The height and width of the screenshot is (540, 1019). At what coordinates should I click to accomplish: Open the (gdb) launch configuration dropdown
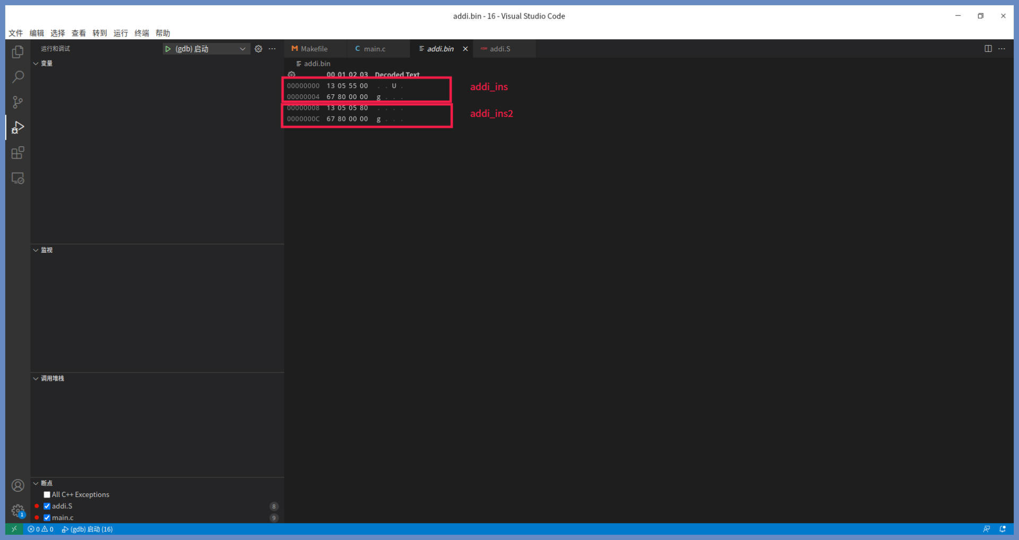click(242, 49)
